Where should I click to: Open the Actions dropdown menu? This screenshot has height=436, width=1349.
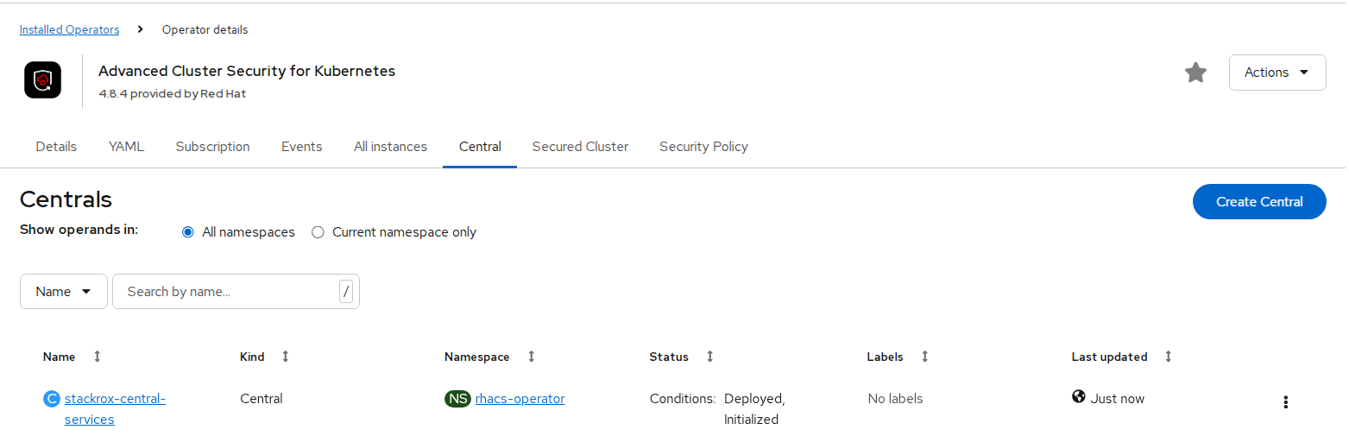[1277, 73]
